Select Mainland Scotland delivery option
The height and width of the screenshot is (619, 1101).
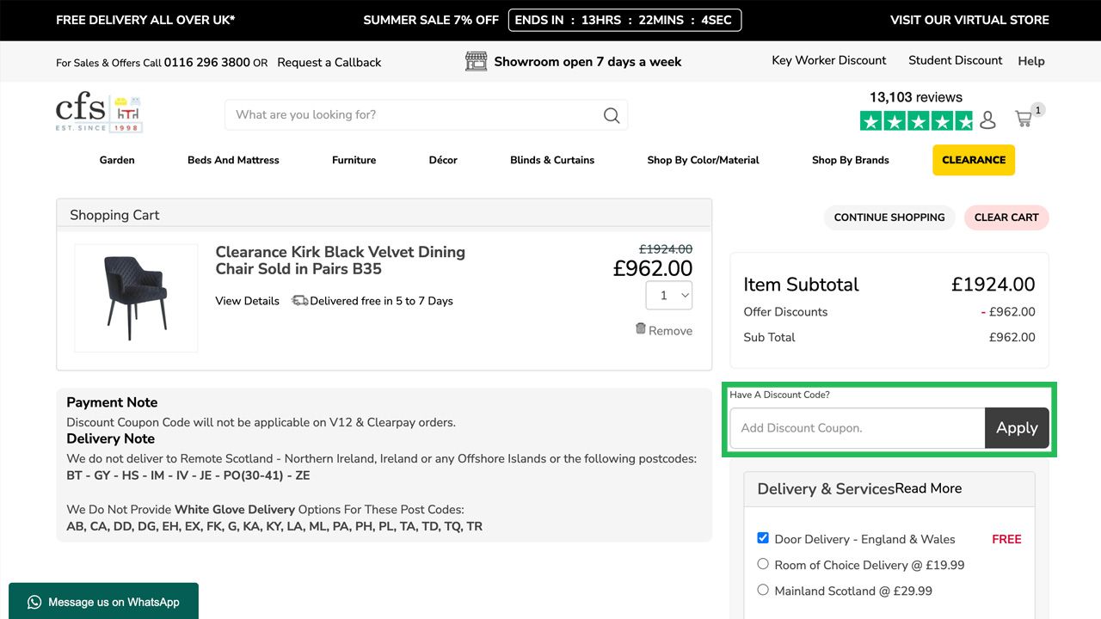[x=763, y=590]
